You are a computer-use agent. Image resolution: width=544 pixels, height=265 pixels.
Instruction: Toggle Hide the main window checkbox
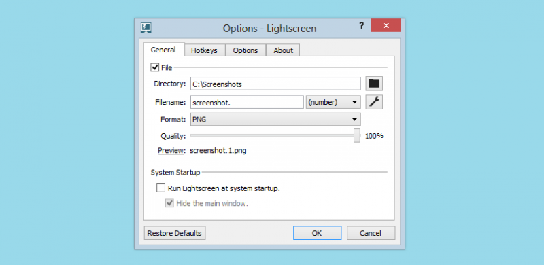pos(169,203)
